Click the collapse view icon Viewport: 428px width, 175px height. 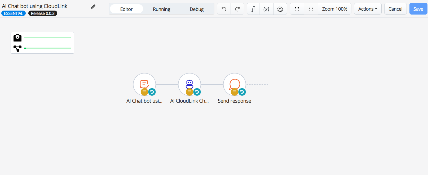pos(311,9)
